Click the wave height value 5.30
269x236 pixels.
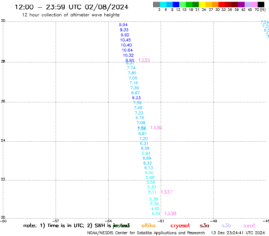pos(152,187)
